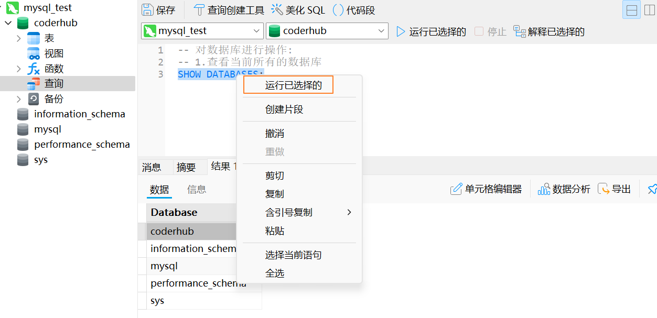Switch to the Messages (消息) tab
657x318 pixels.
152,167
